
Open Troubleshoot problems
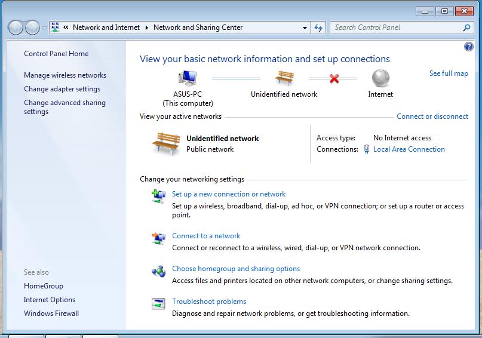pos(209,302)
